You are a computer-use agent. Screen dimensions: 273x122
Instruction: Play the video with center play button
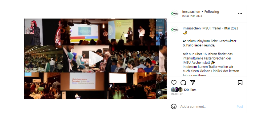pyautogui.click(x=96, y=59)
